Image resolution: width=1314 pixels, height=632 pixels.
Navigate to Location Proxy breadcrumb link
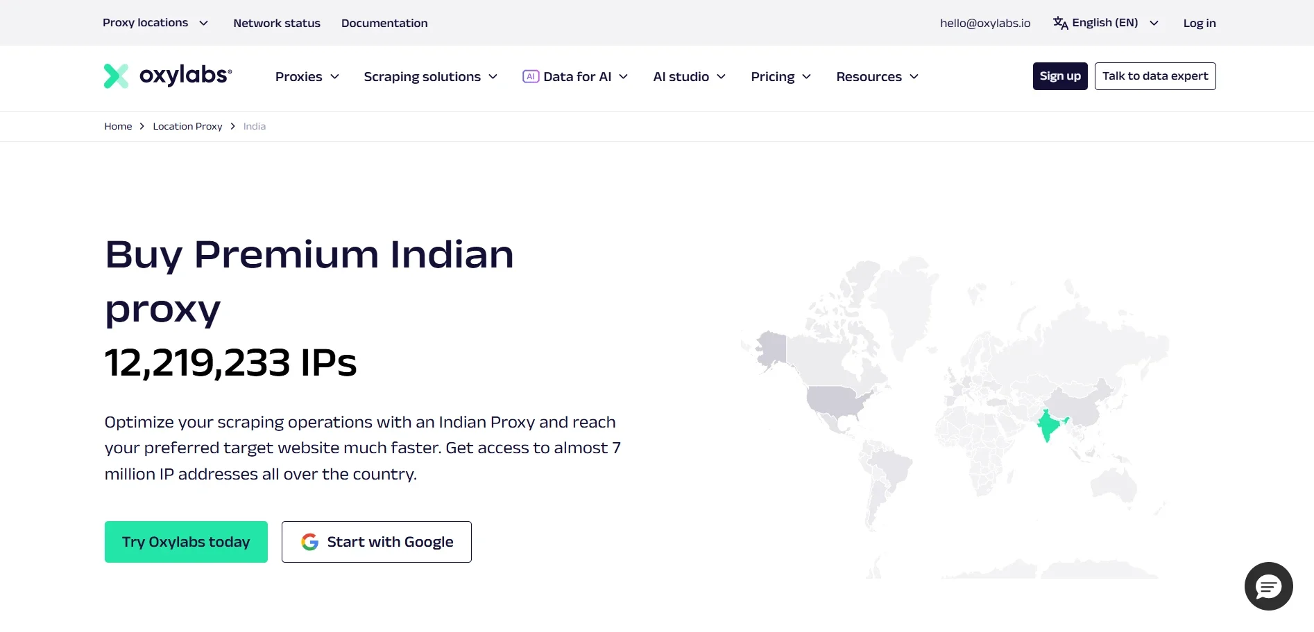pos(187,126)
